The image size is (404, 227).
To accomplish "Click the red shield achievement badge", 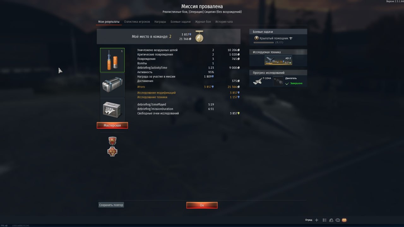I will [x=112, y=141].
